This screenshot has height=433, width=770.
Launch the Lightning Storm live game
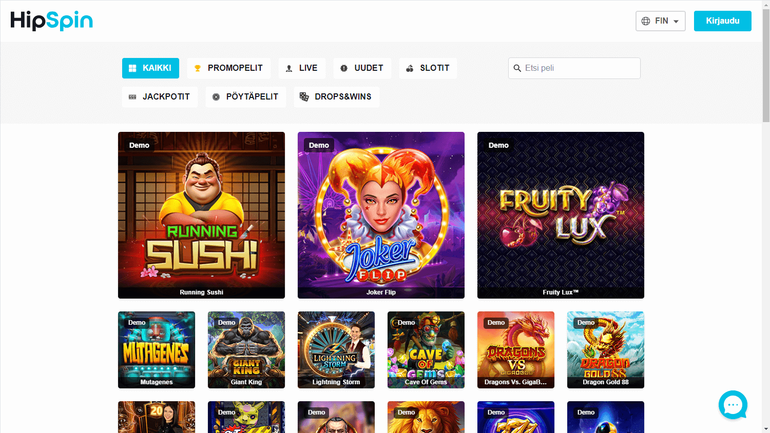[336, 350]
